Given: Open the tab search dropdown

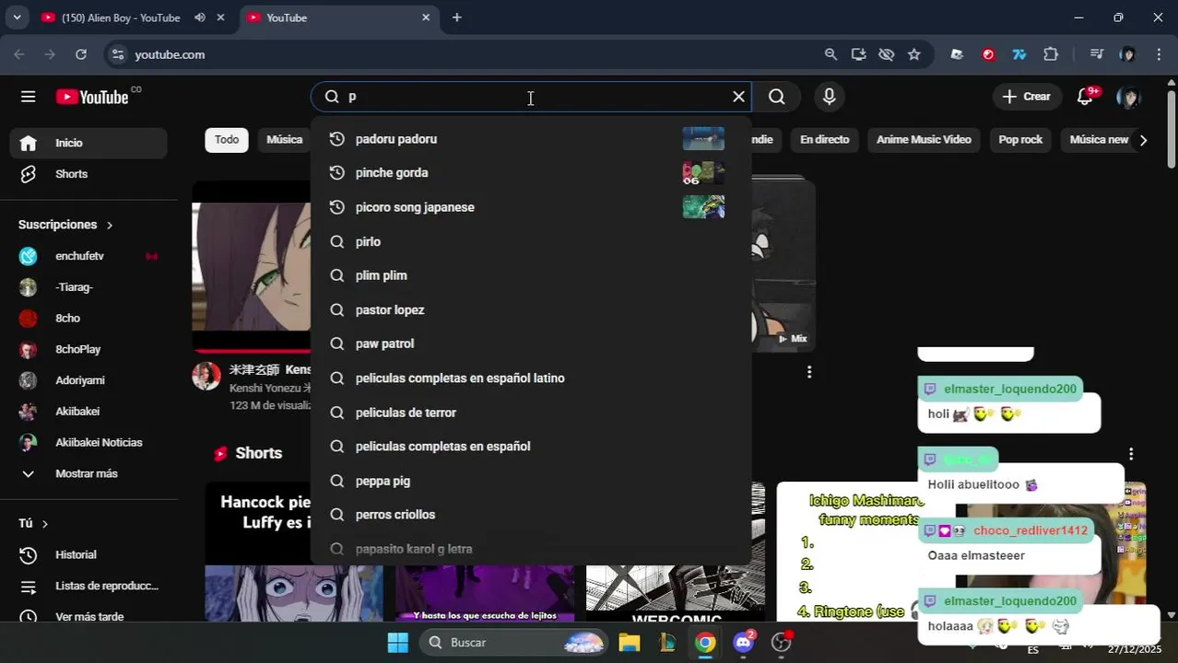Looking at the screenshot, I should point(17,17).
